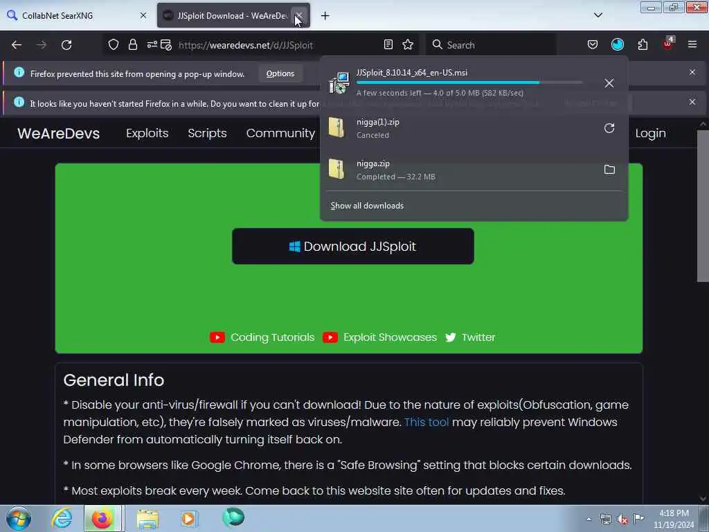This screenshot has width=709, height=532.
Task: Open the downloads progress toolbar icon
Action: click(x=617, y=44)
